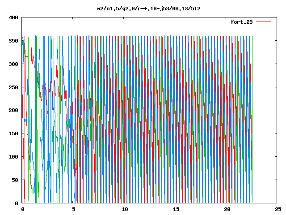Click the y-axis label 250
Viewport: 286px width, 215px height.
tap(13, 87)
